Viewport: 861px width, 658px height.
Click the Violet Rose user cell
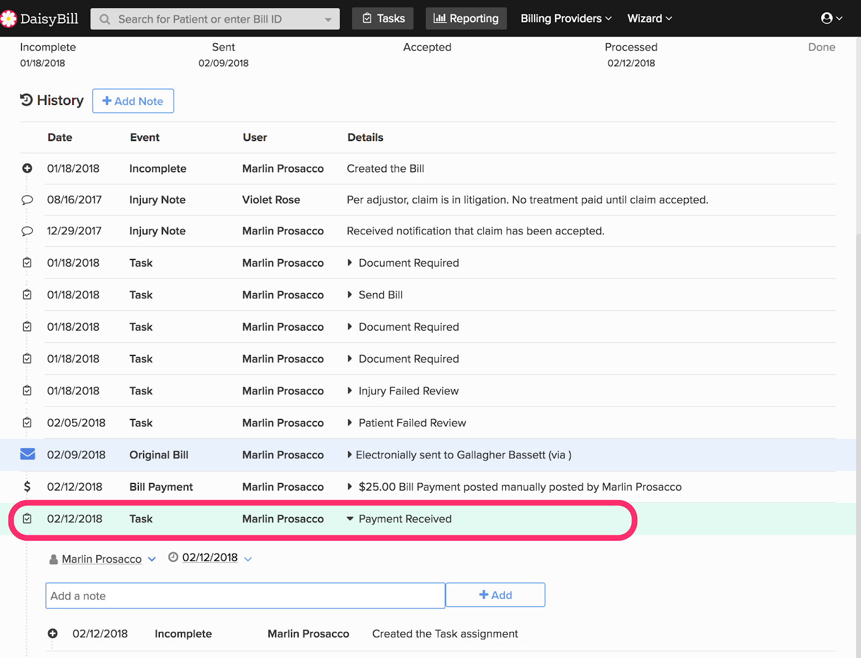pyautogui.click(x=271, y=200)
